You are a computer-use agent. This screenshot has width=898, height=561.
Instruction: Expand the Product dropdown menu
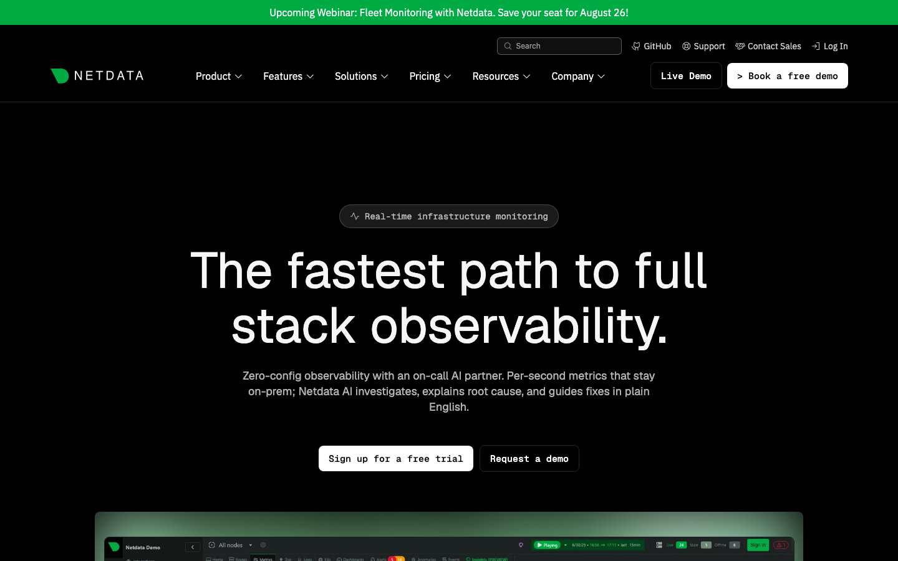[x=219, y=76]
